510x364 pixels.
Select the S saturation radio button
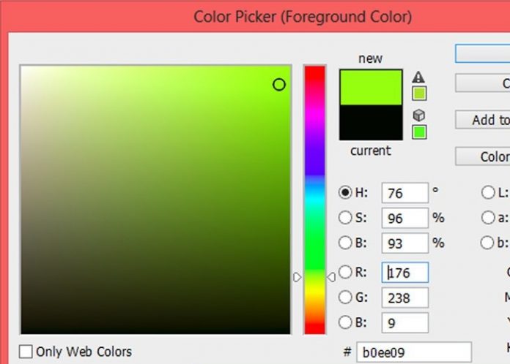pyautogui.click(x=345, y=218)
